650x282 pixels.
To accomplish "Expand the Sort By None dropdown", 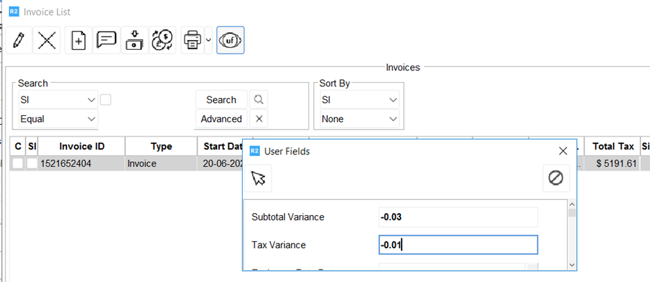I will (358, 119).
